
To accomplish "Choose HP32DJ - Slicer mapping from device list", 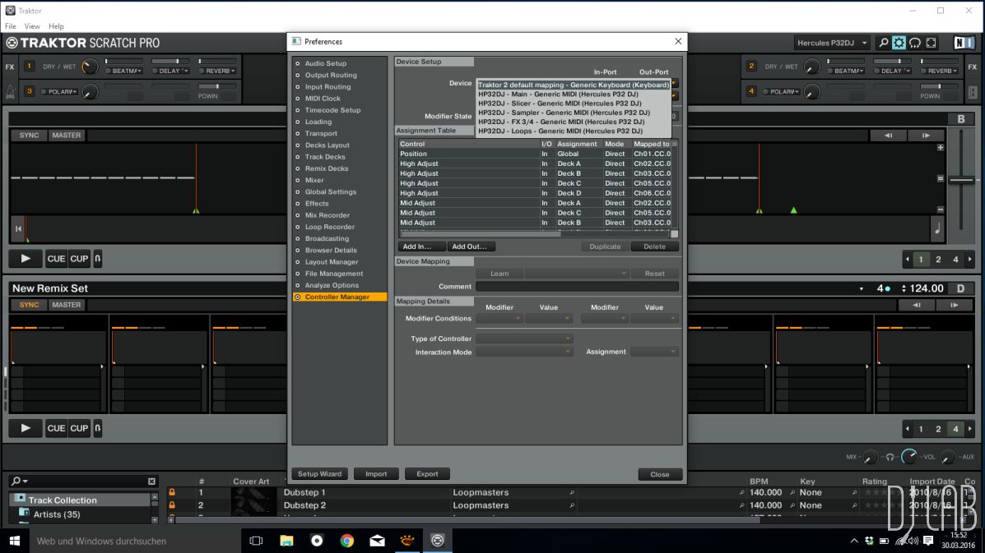I will [560, 104].
